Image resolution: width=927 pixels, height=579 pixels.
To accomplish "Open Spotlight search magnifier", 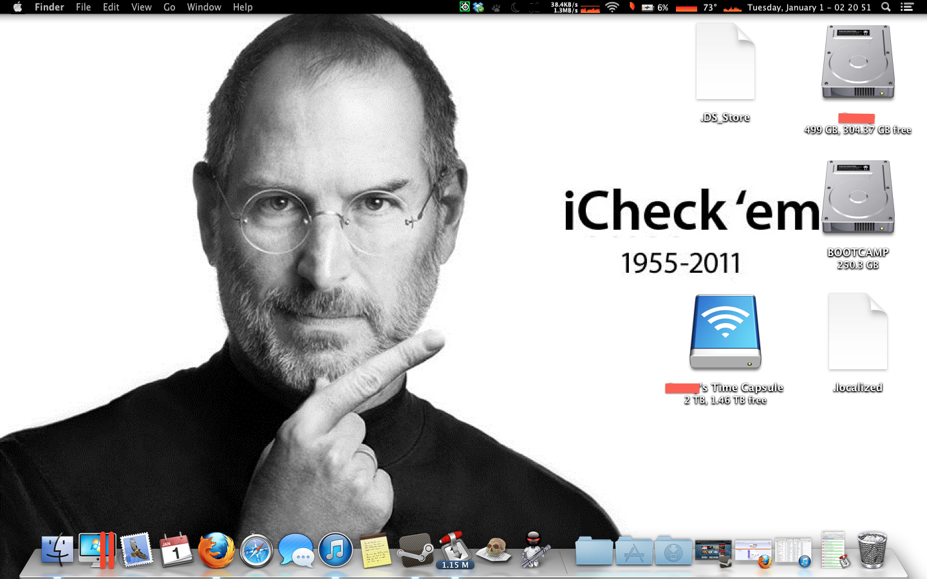I will (886, 7).
